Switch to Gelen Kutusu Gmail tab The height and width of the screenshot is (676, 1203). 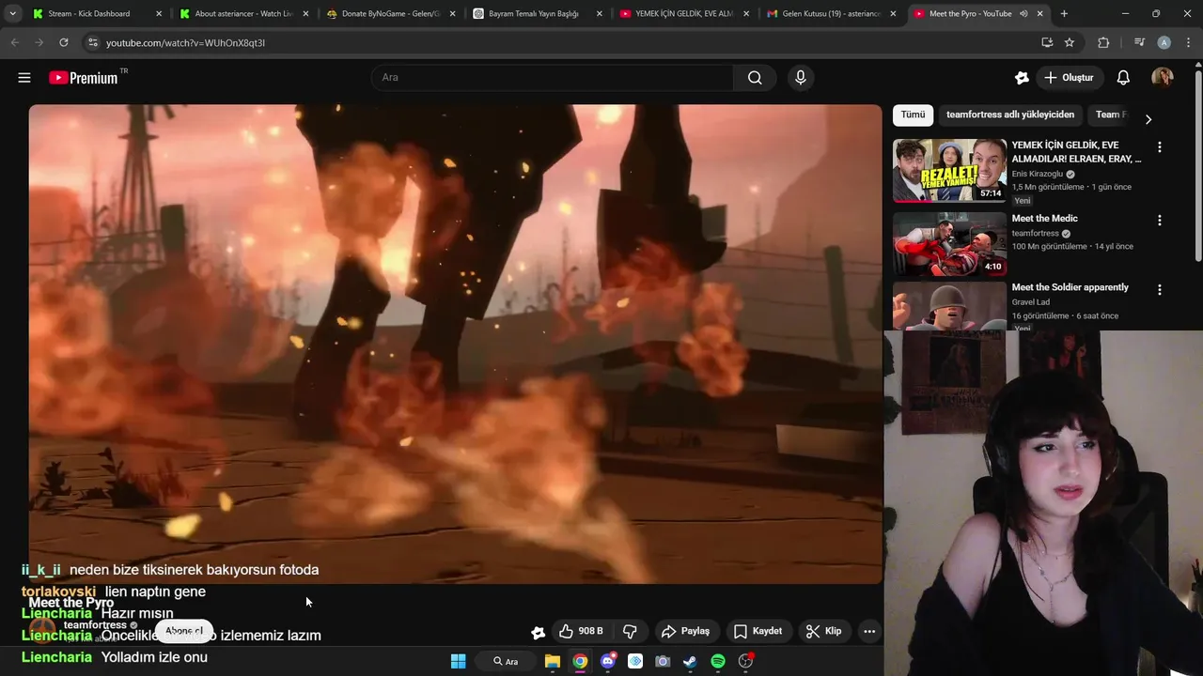pos(832,14)
